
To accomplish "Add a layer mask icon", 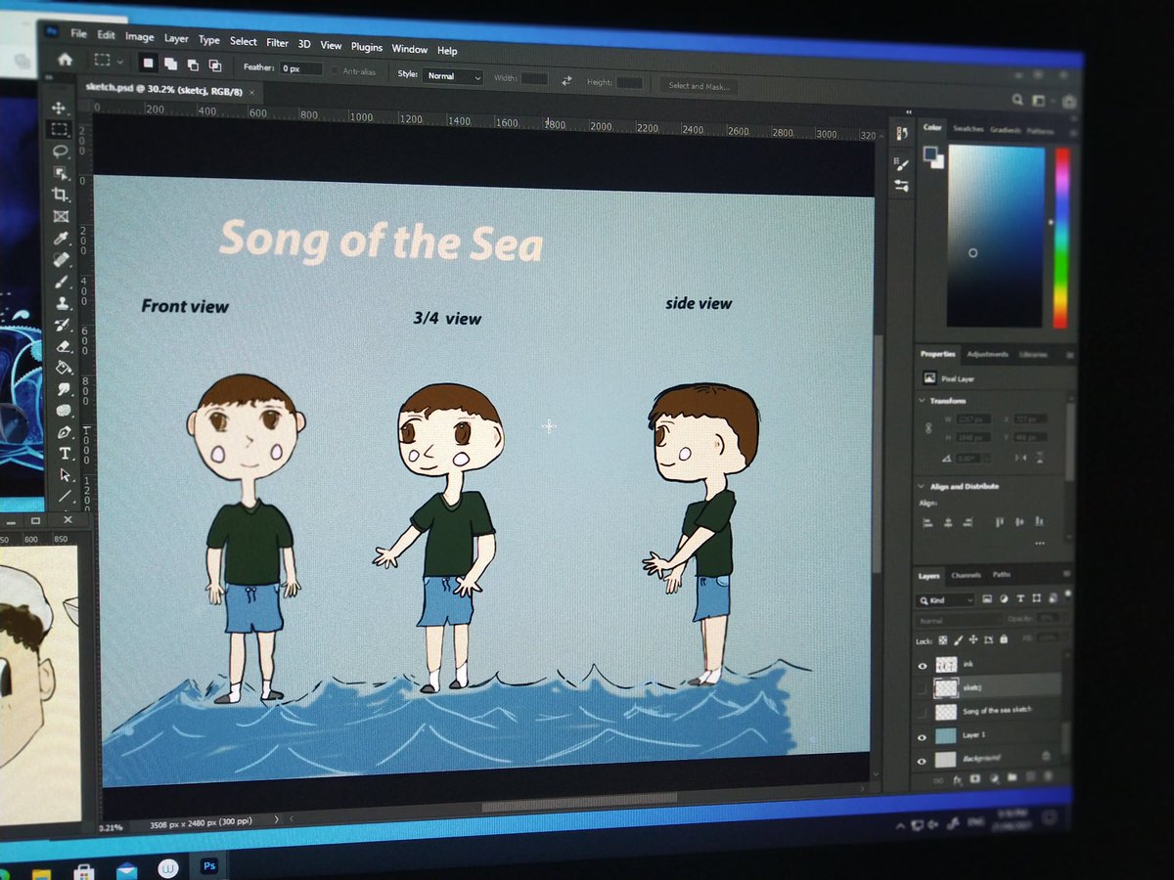I will click(975, 778).
